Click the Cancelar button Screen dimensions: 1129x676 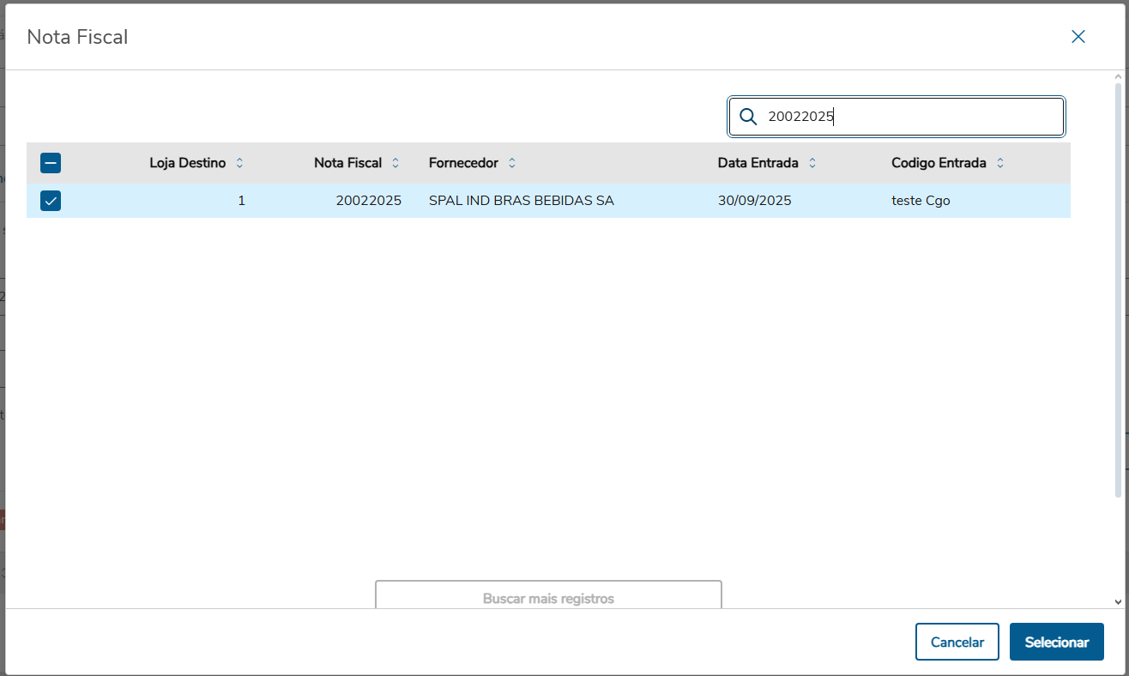click(957, 642)
